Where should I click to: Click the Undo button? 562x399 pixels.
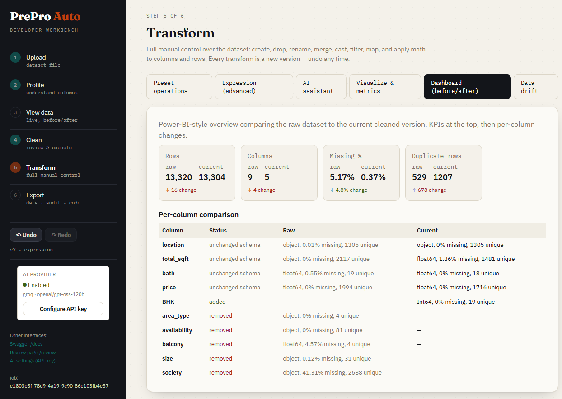tap(26, 235)
